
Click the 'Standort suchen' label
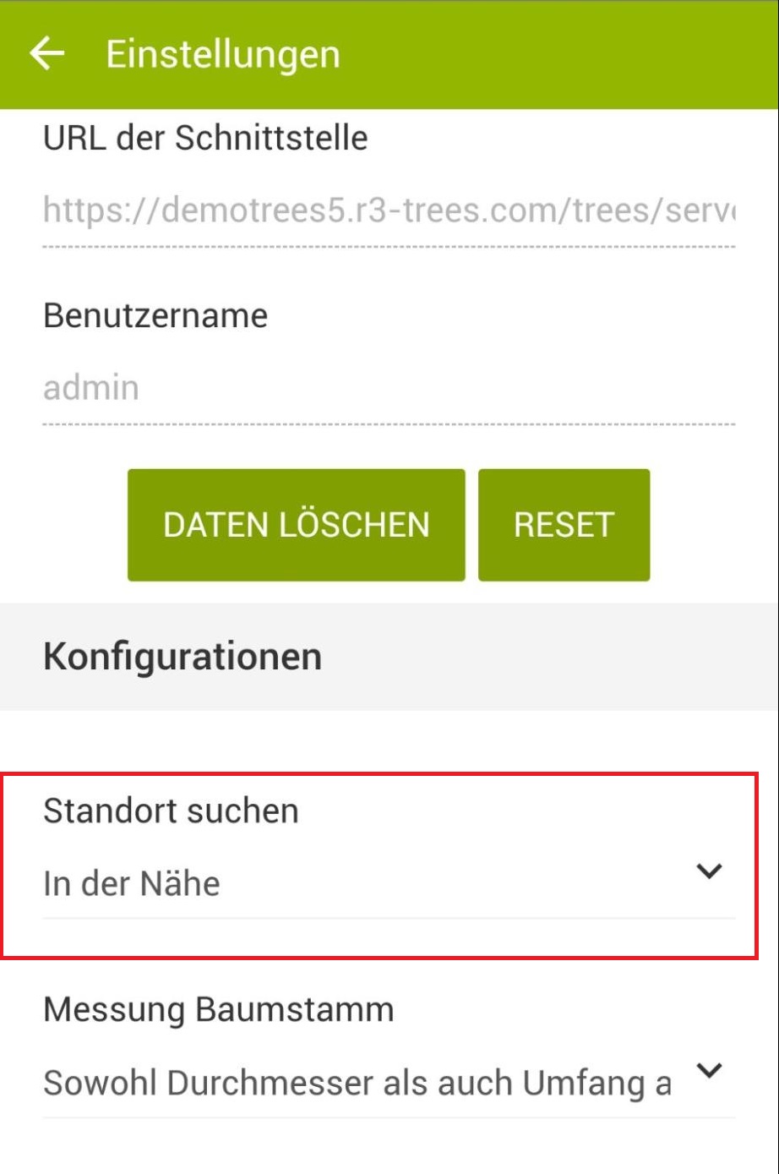(171, 811)
